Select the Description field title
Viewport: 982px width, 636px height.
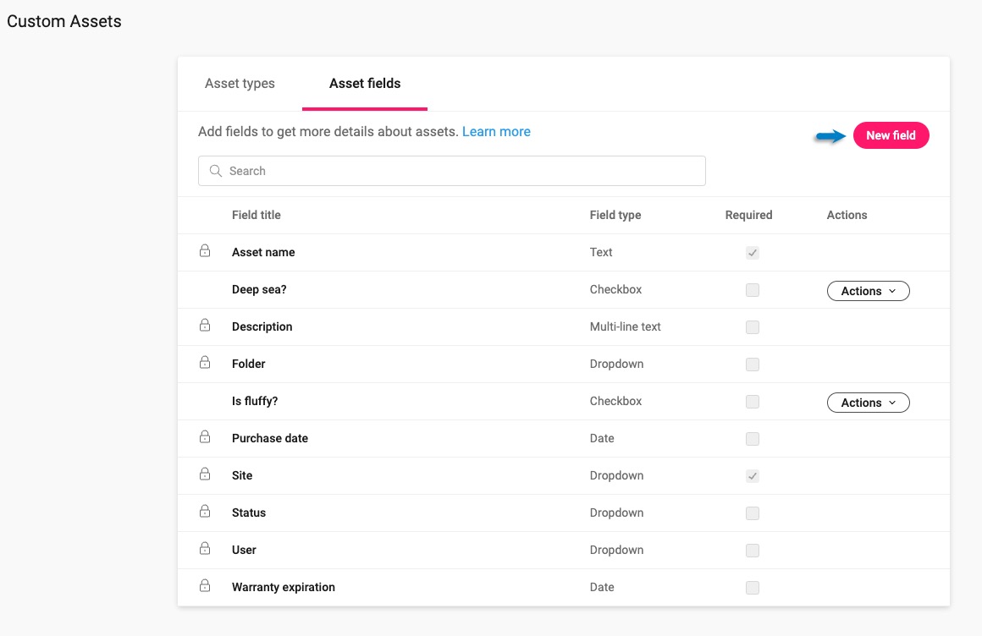tap(262, 326)
